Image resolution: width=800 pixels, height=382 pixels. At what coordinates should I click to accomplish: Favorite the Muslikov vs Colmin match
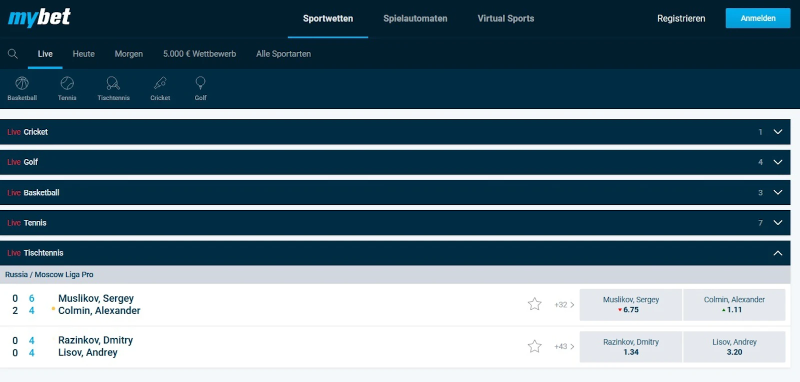[x=534, y=304]
